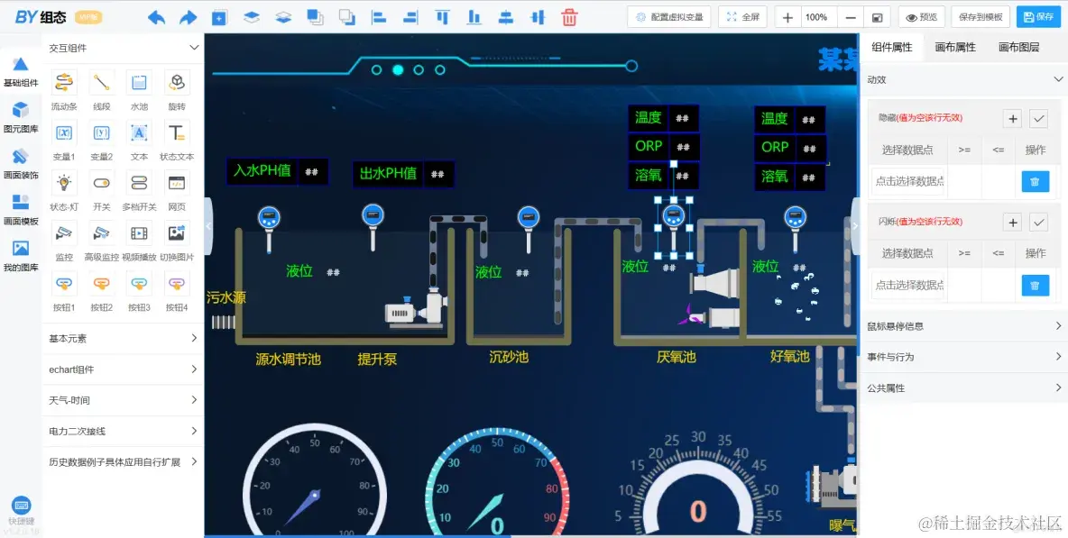Open 配置虚拟变量 settings
1068x538 pixels.
(x=665, y=16)
